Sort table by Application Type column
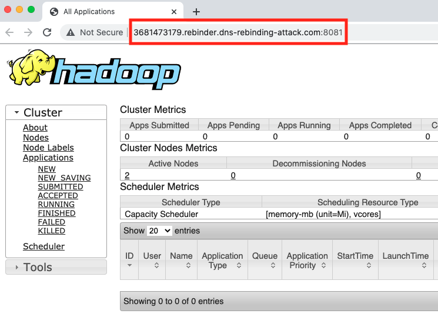The image size is (438, 317). click(222, 260)
